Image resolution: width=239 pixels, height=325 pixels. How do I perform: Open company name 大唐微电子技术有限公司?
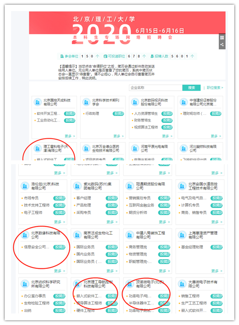pyautogui.click(x=203, y=284)
